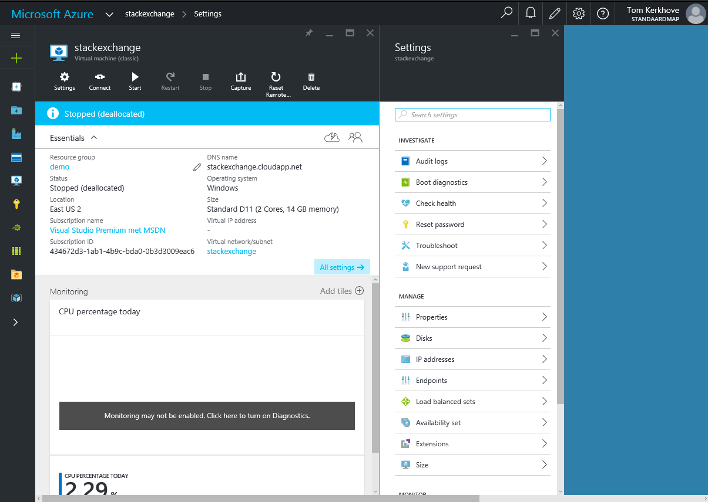Open the demo resource group link

59,167
